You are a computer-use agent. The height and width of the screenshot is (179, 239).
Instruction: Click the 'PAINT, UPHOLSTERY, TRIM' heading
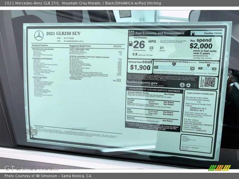[x=79, y=50]
